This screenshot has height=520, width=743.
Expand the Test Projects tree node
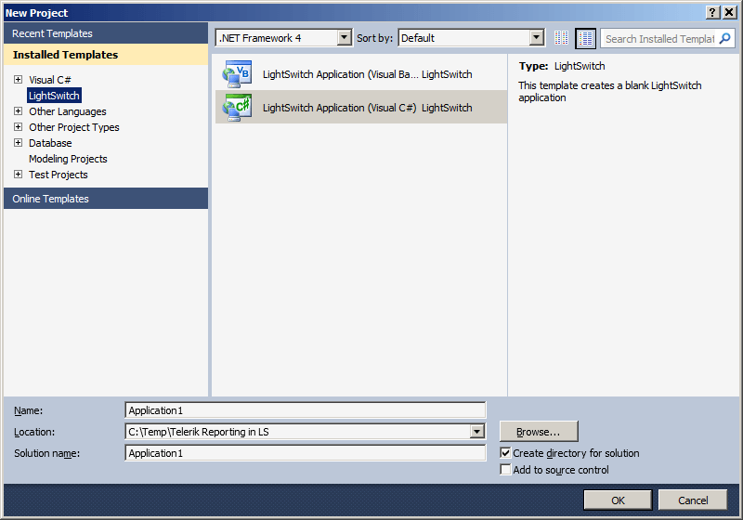18,174
